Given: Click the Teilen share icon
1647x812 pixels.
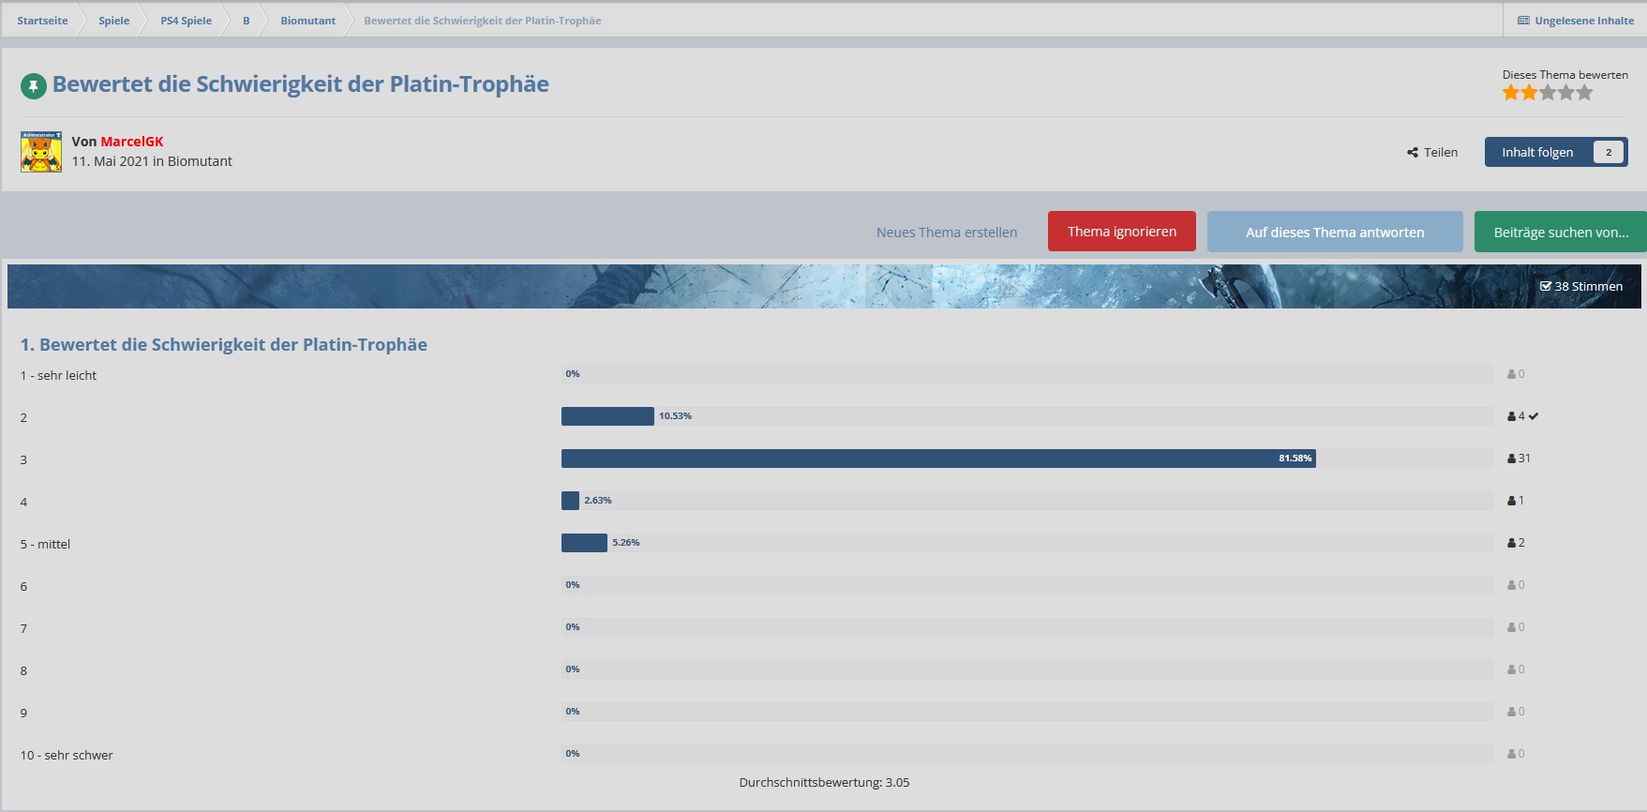Looking at the screenshot, I should click(1413, 153).
